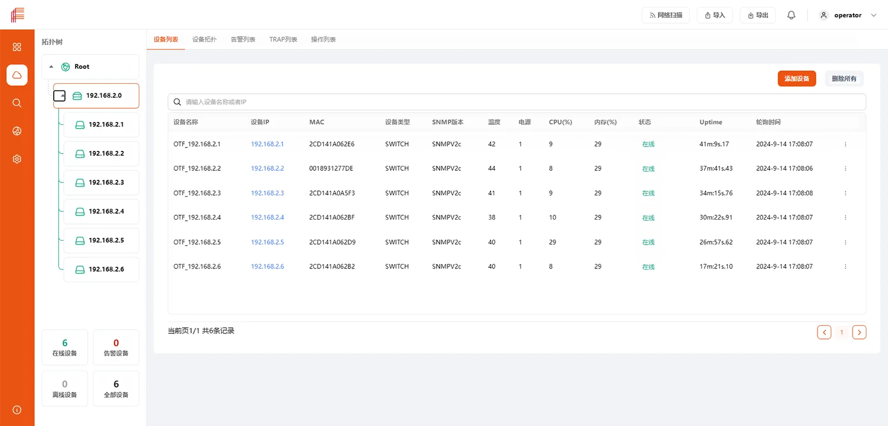This screenshot has width=888, height=426.
Task: Open IP link 192.168.2.5 in table
Action: pyautogui.click(x=267, y=242)
